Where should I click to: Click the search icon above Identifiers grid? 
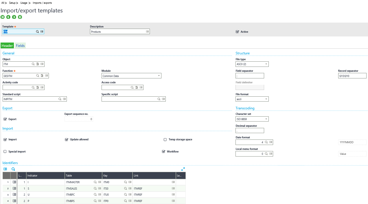13,169
